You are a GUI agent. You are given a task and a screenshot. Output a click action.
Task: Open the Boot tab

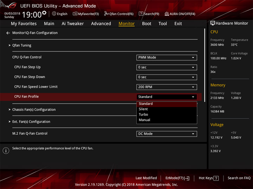147,24
